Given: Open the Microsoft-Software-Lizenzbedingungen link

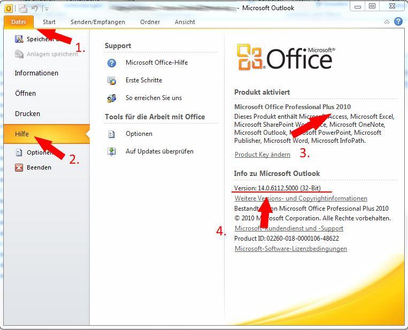Looking at the screenshot, I should [x=291, y=249].
